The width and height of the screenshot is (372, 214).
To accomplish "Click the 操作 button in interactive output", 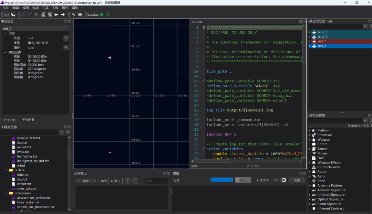I will click(x=86, y=181).
